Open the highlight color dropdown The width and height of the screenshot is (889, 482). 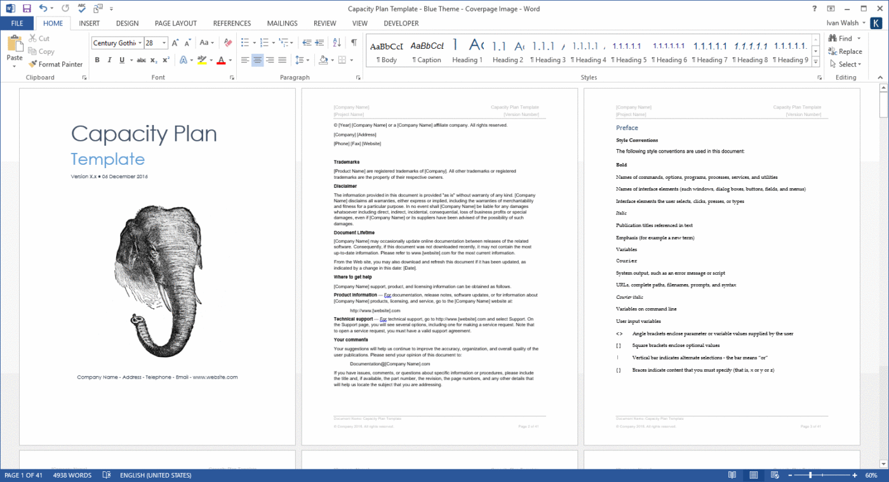[x=210, y=60]
